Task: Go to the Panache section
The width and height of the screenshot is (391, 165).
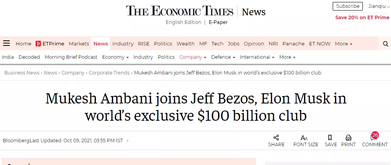Action: 294,44
